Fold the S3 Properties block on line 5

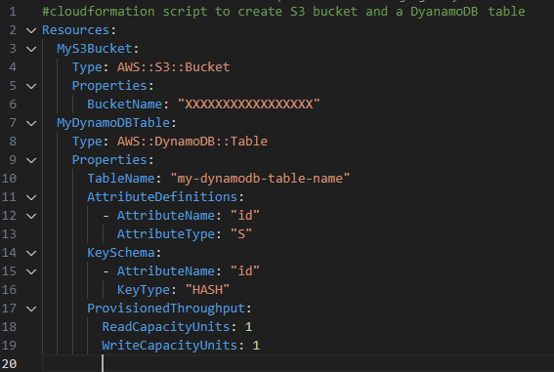(31, 86)
